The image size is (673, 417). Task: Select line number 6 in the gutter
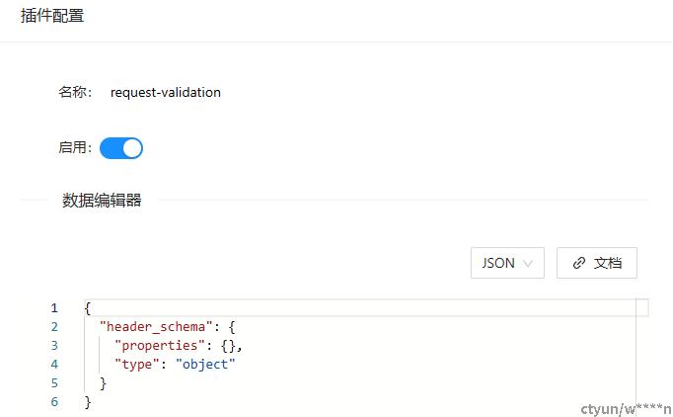coord(54,402)
